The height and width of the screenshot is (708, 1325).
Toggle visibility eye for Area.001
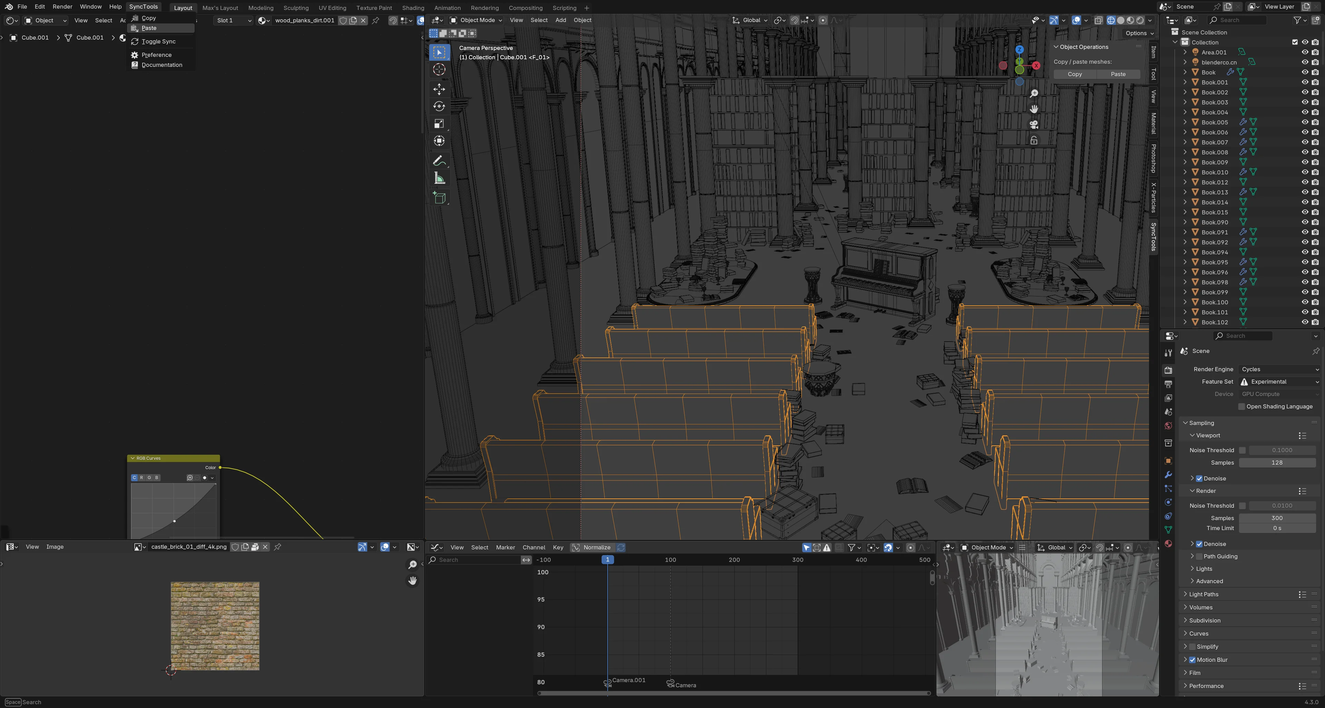click(1305, 52)
